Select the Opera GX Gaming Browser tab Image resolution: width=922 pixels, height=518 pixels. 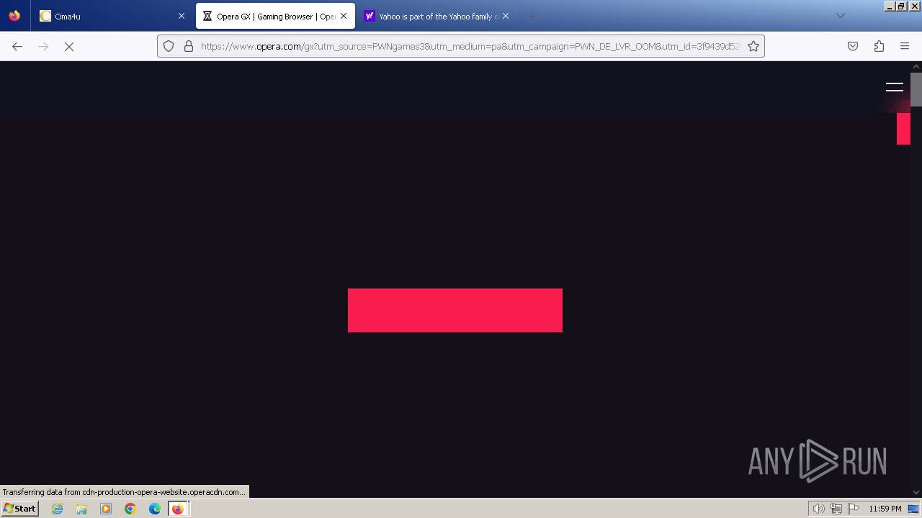[x=275, y=16]
